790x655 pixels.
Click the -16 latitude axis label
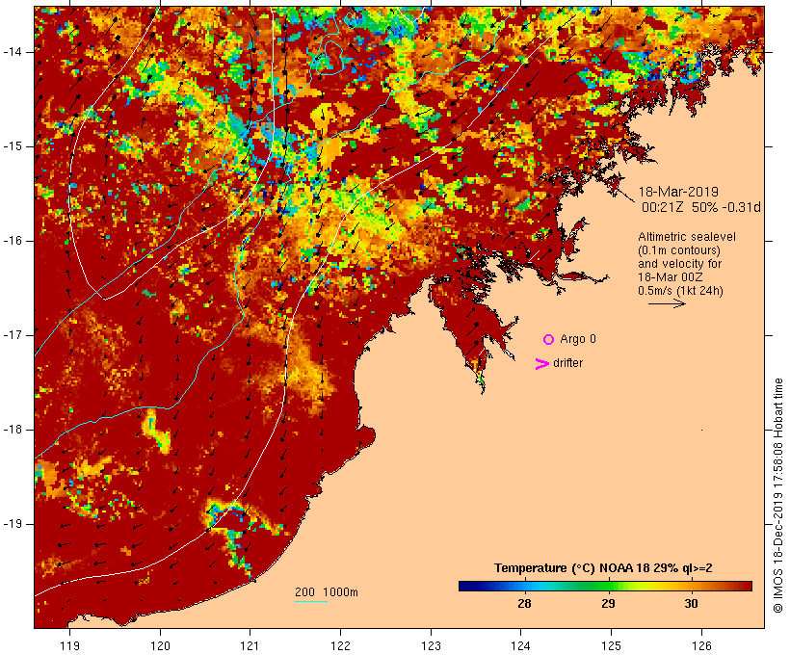(x=13, y=241)
